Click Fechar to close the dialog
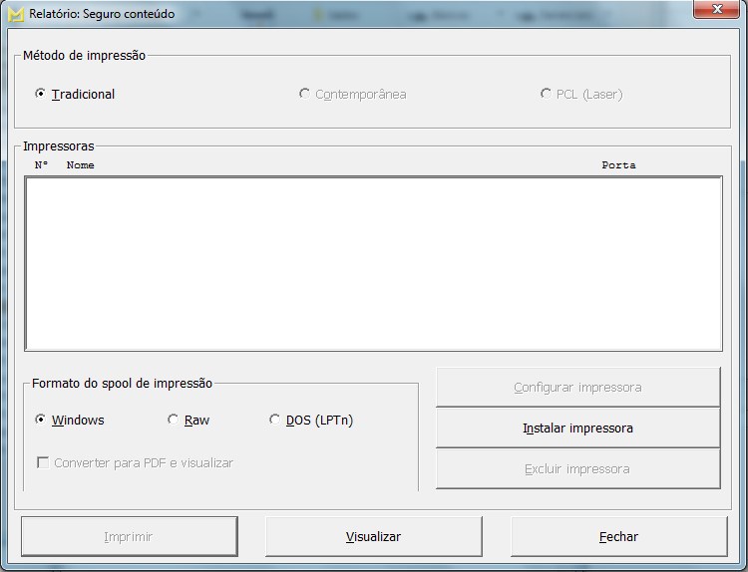The width and height of the screenshot is (748, 572). (x=618, y=536)
